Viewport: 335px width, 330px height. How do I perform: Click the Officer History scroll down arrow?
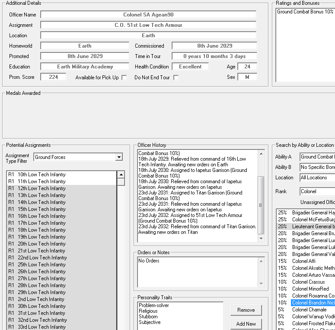tap(261, 238)
